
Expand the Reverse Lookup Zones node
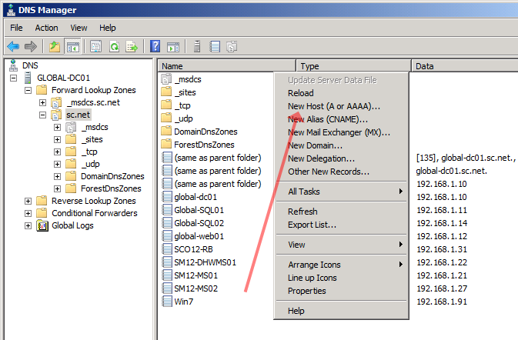[28, 201]
